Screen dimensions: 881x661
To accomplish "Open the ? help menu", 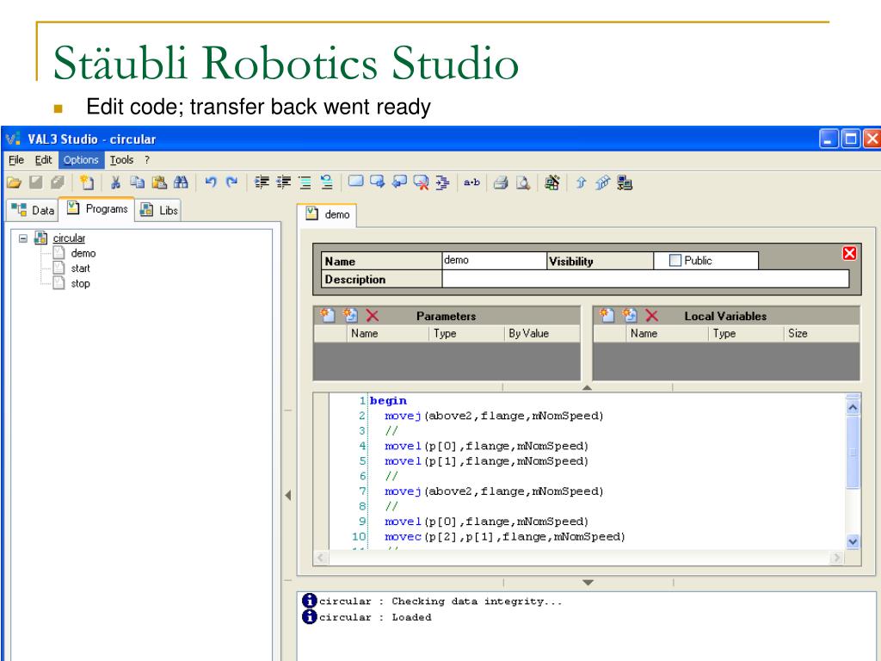I will [x=147, y=160].
